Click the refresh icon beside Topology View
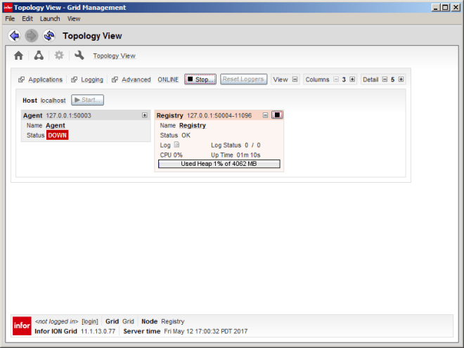Screen dimensions: 464x348 click(x=49, y=36)
